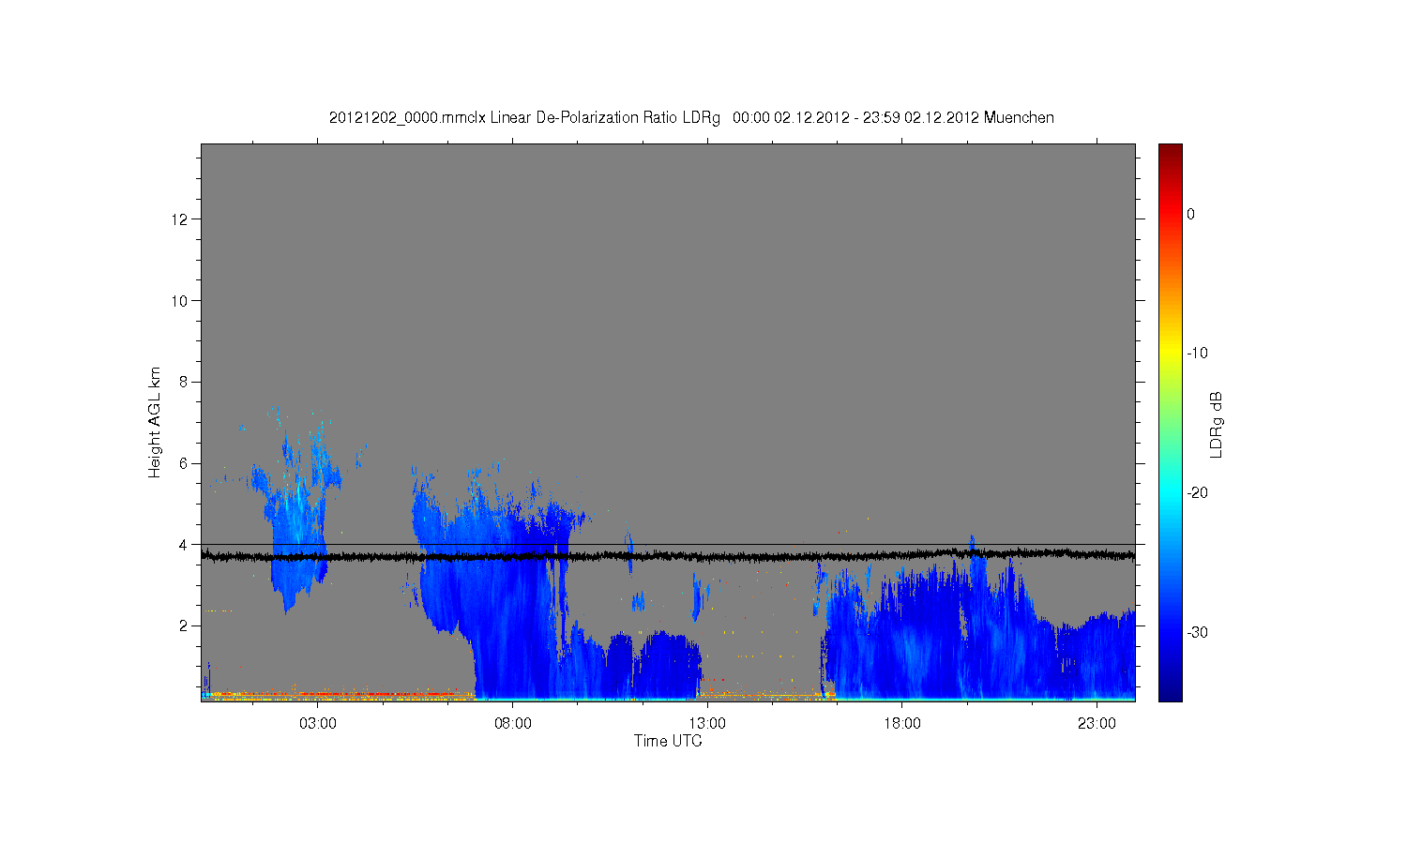Click the height tick label 10
Screen dimensions: 1407x844
click(x=180, y=301)
